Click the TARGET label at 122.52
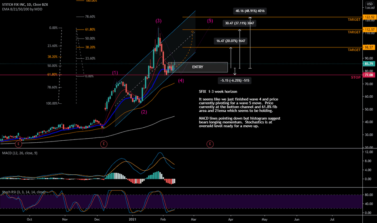Screen dimensions: 377x223 click(354, 19)
